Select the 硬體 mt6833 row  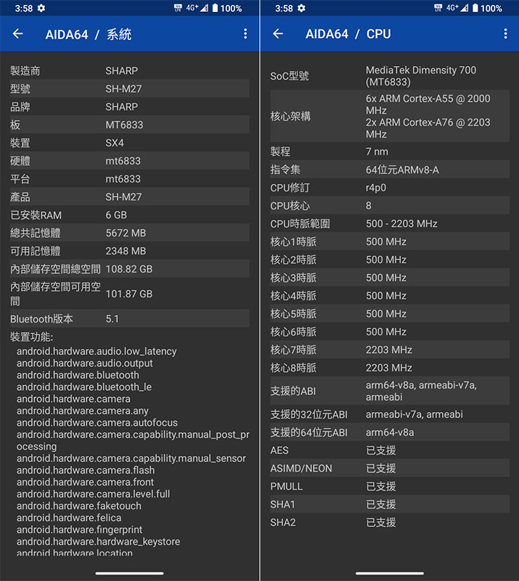[129, 161]
